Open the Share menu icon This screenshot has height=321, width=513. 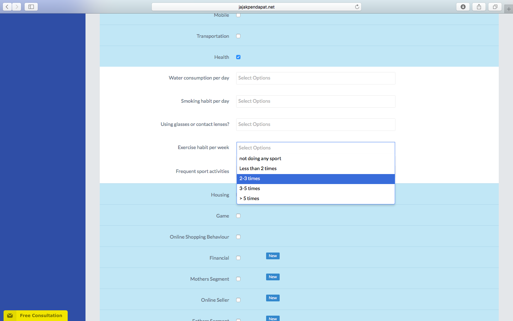pos(479,7)
